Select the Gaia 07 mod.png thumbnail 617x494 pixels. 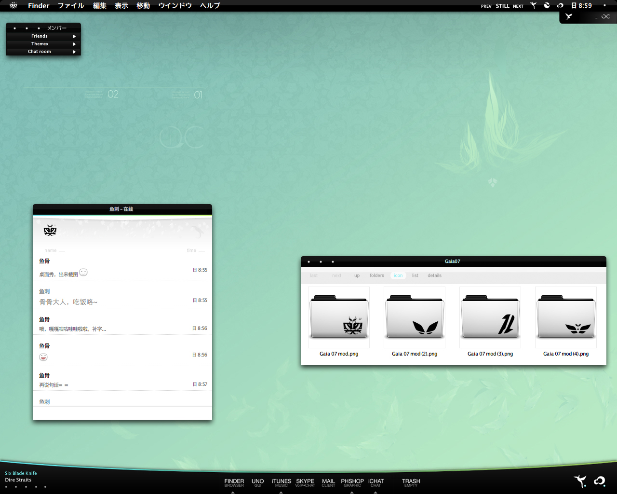pyautogui.click(x=339, y=317)
